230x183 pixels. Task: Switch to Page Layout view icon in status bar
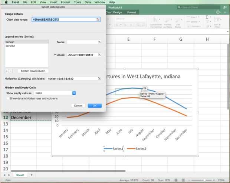(x=183, y=180)
